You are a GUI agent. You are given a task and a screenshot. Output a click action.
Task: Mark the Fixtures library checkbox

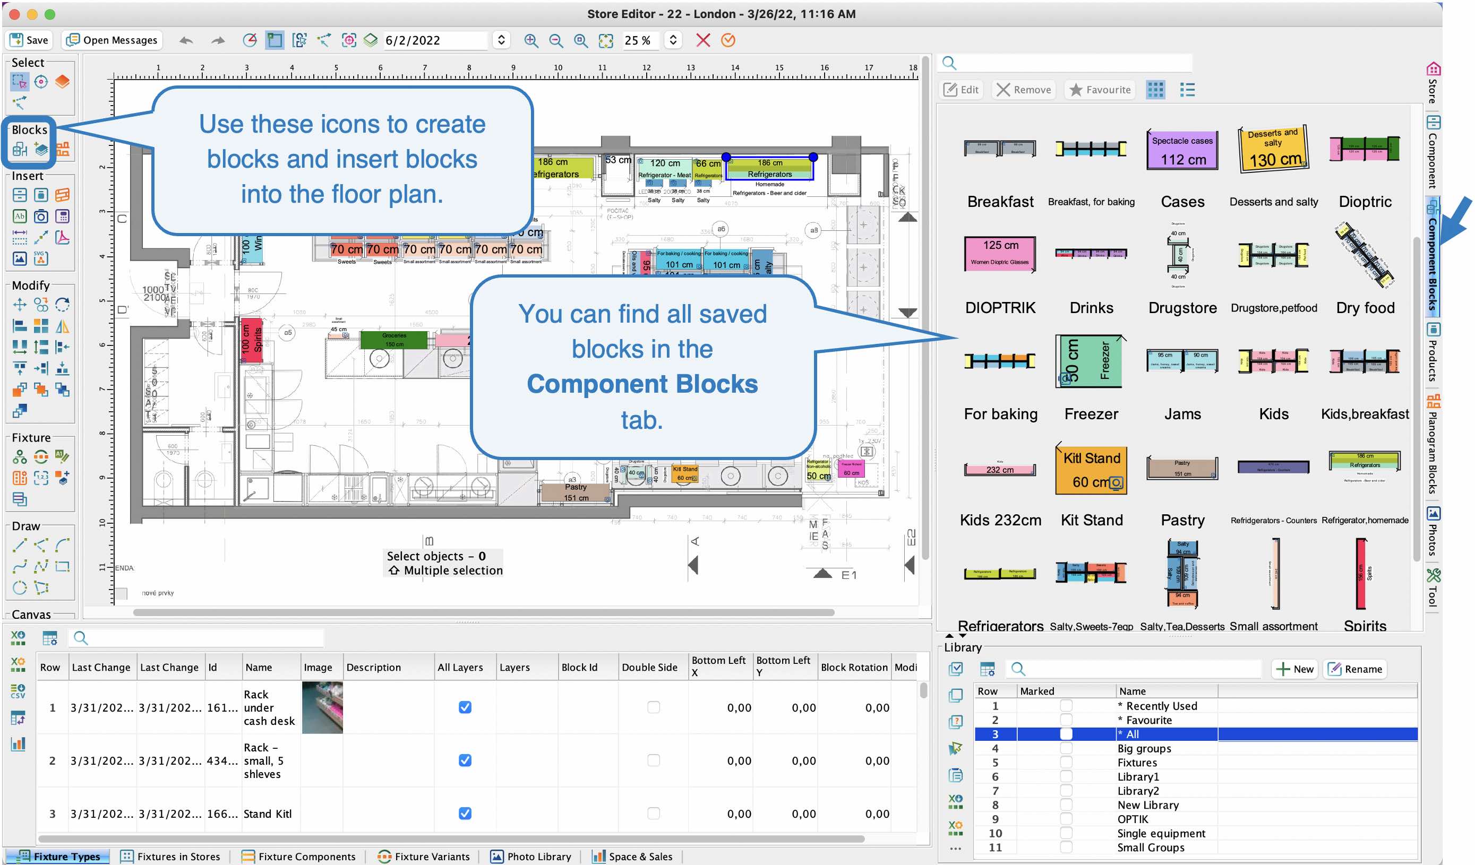pos(1066,763)
